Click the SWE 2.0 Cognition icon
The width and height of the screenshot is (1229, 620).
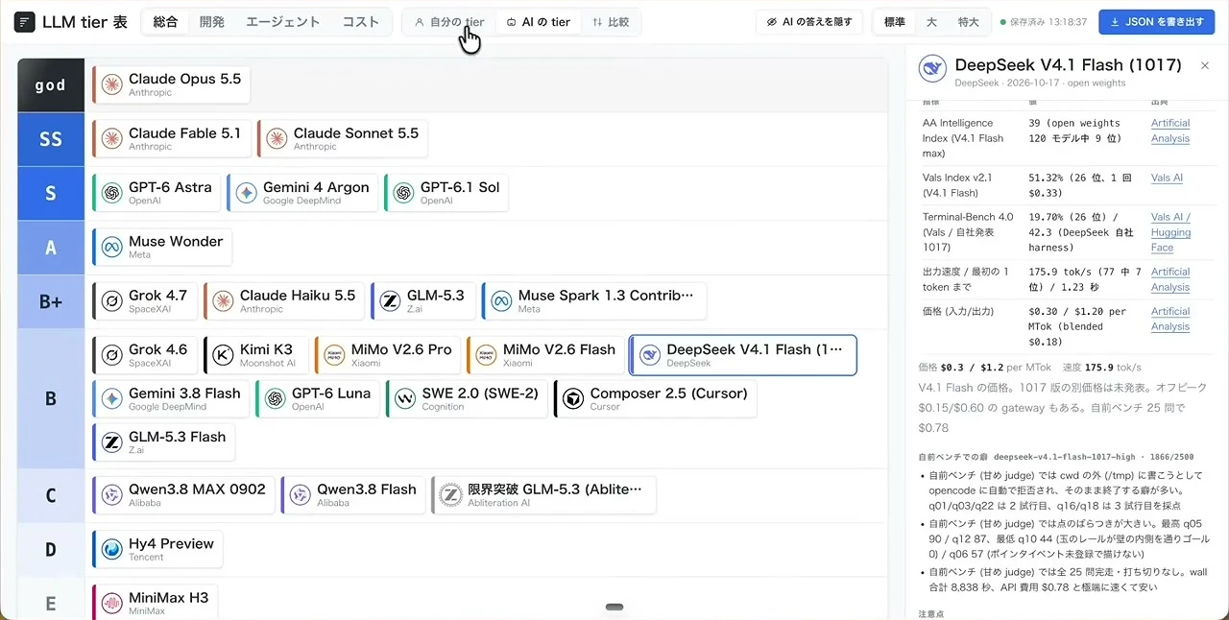pos(405,399)
